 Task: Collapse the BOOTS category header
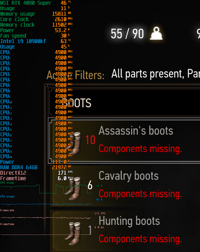[x=124, y=102]
